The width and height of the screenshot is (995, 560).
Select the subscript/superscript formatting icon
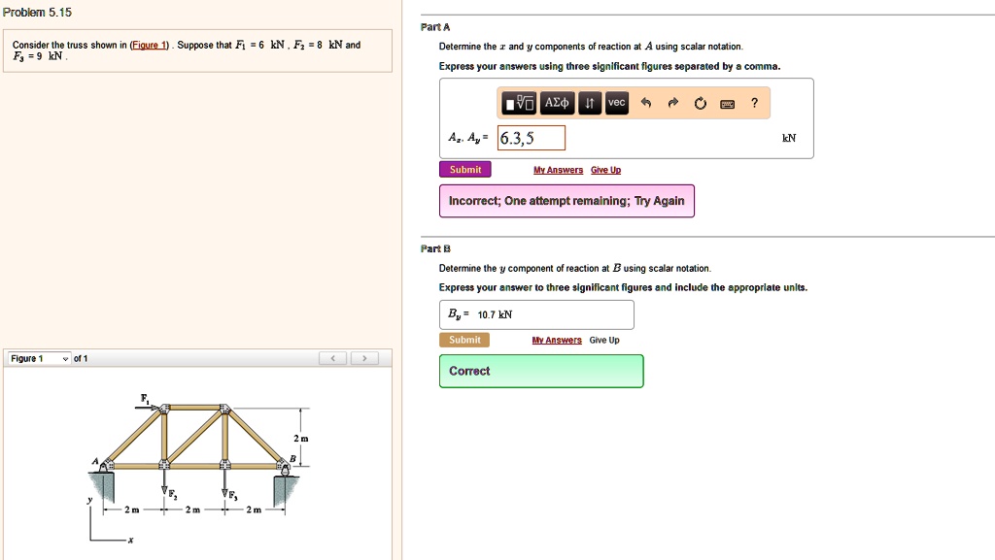coord(590,103)
